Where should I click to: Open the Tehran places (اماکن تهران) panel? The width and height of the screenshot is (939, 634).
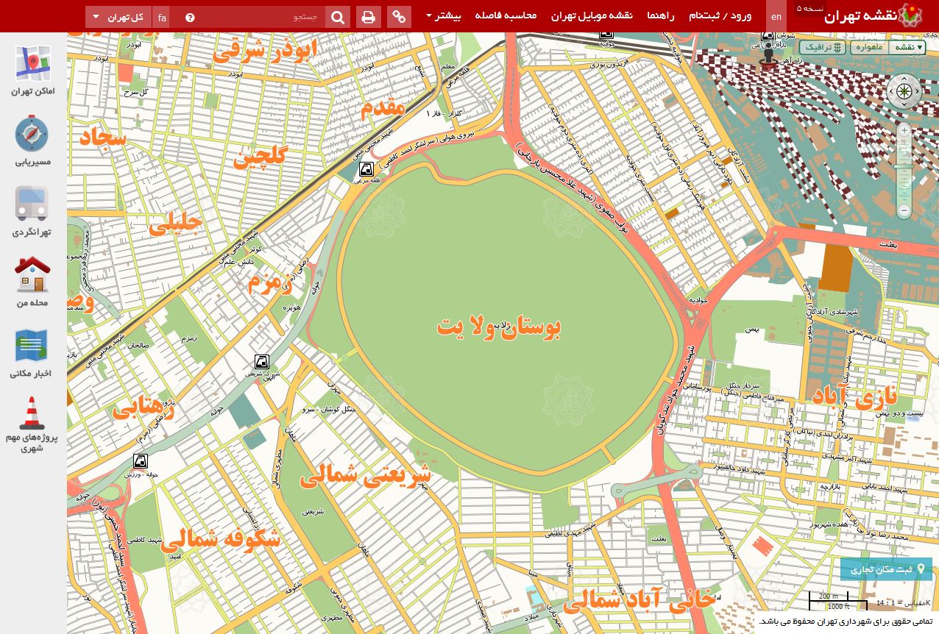tap(33, 71)
